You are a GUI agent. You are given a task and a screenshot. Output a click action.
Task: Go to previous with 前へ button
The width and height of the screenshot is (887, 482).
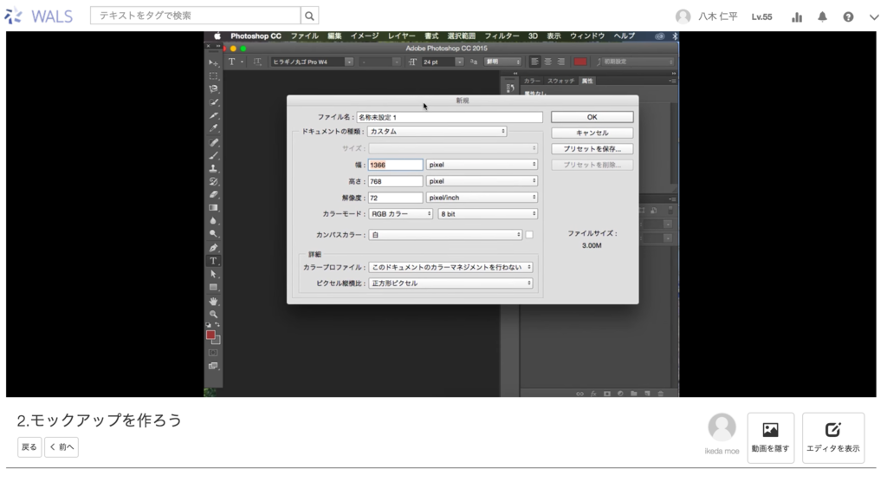pyautogui.click(x=62, y=446)
